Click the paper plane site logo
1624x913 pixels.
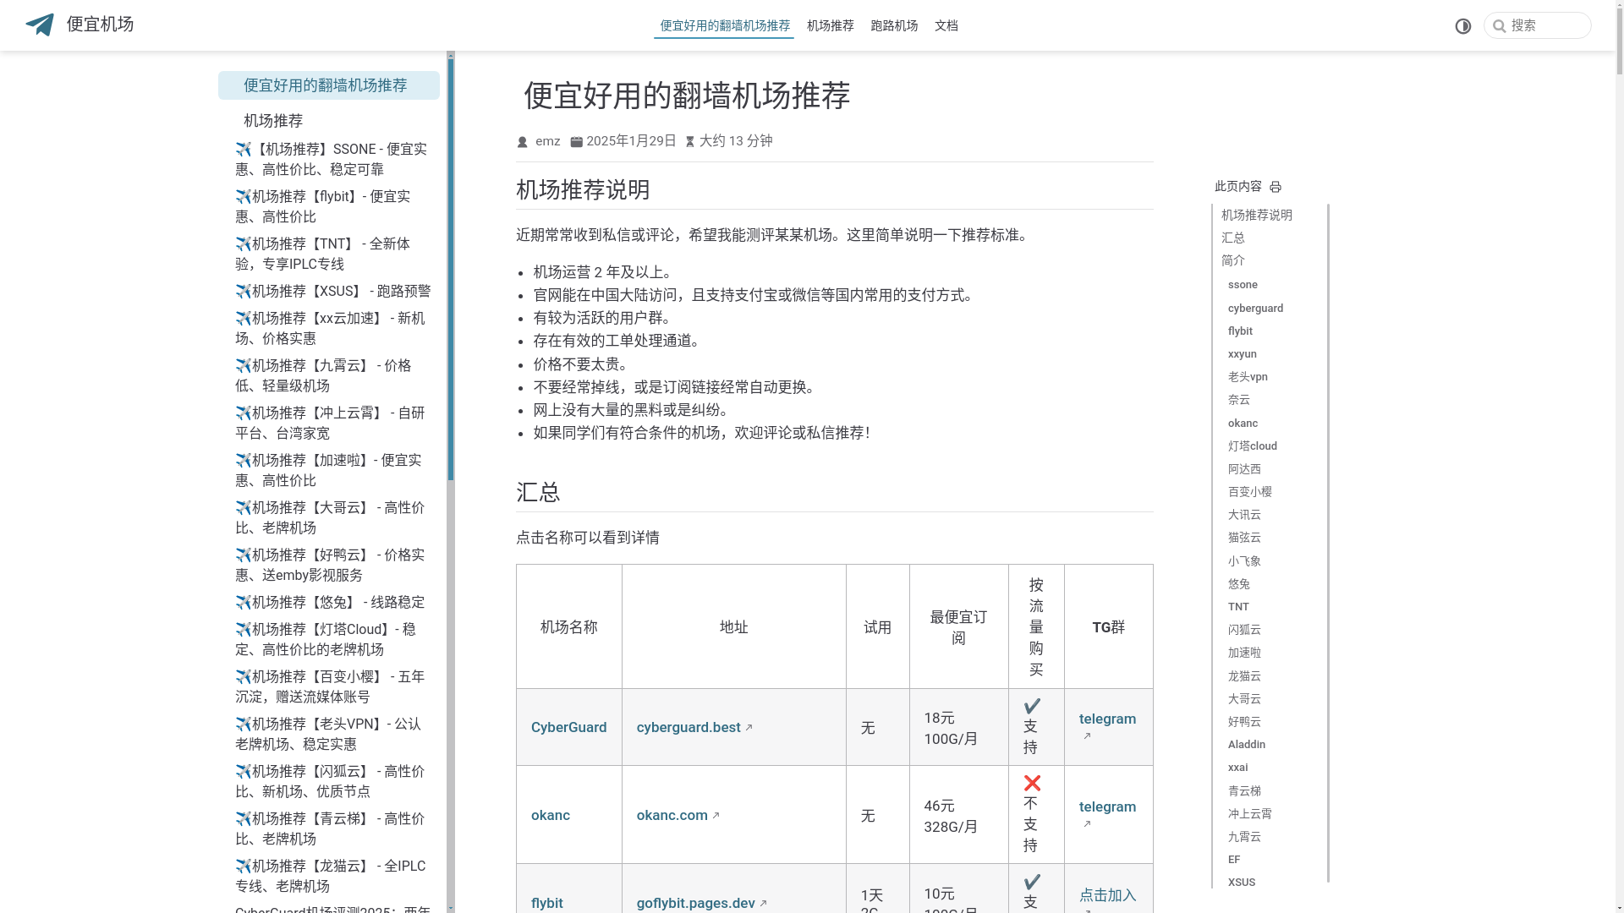[x=40, y=25]
